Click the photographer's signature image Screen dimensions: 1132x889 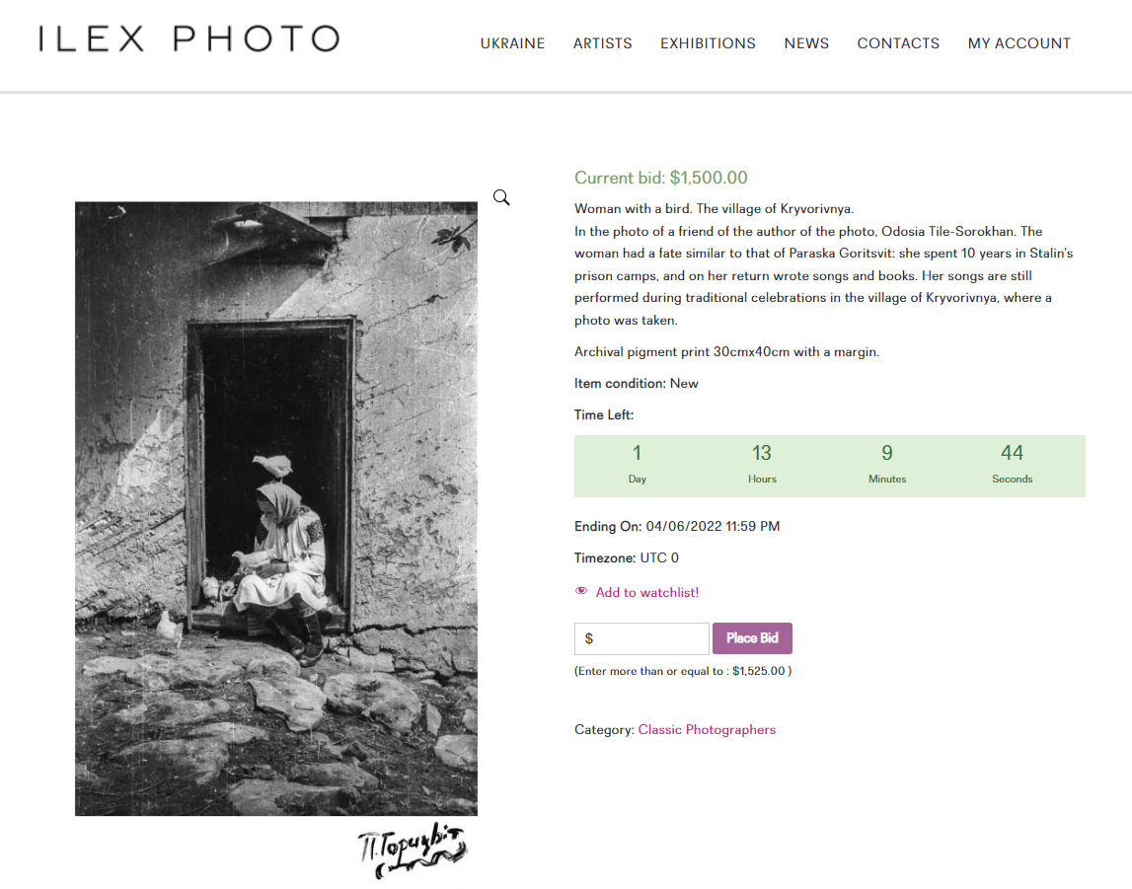click(412, 850)
